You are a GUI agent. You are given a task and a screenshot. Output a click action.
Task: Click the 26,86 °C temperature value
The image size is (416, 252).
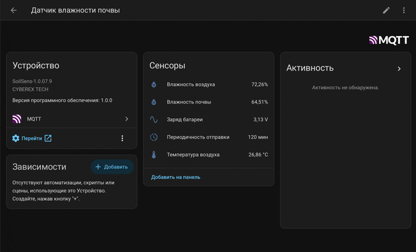pos(258,155)
